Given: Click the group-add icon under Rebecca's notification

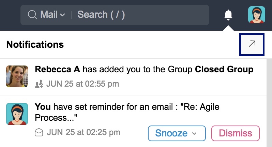Looking at the screenshot, I should pyautogui.click(x=40, y=84).
